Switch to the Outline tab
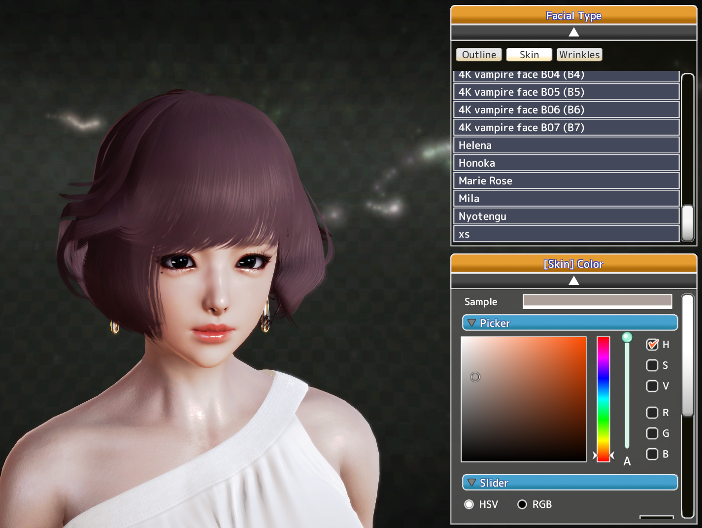The height and width of the screenshot is (528, 702). pos(479,55)
